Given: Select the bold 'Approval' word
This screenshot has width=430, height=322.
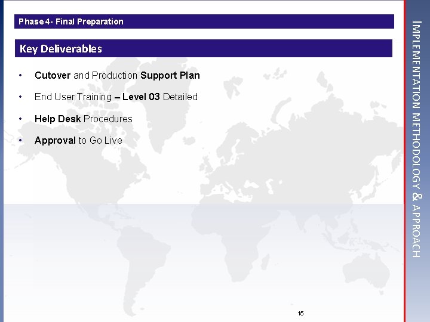Looking at the screenshot, I should point(55,141).
